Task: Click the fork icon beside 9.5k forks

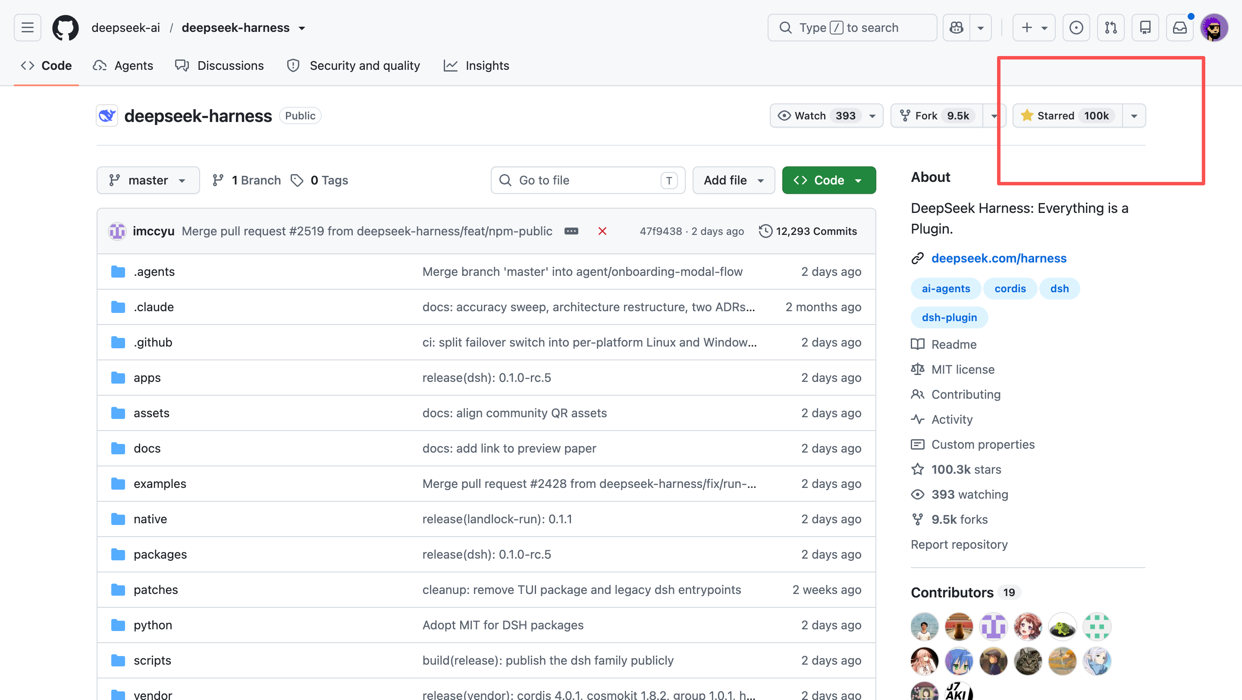Action: 918,520
